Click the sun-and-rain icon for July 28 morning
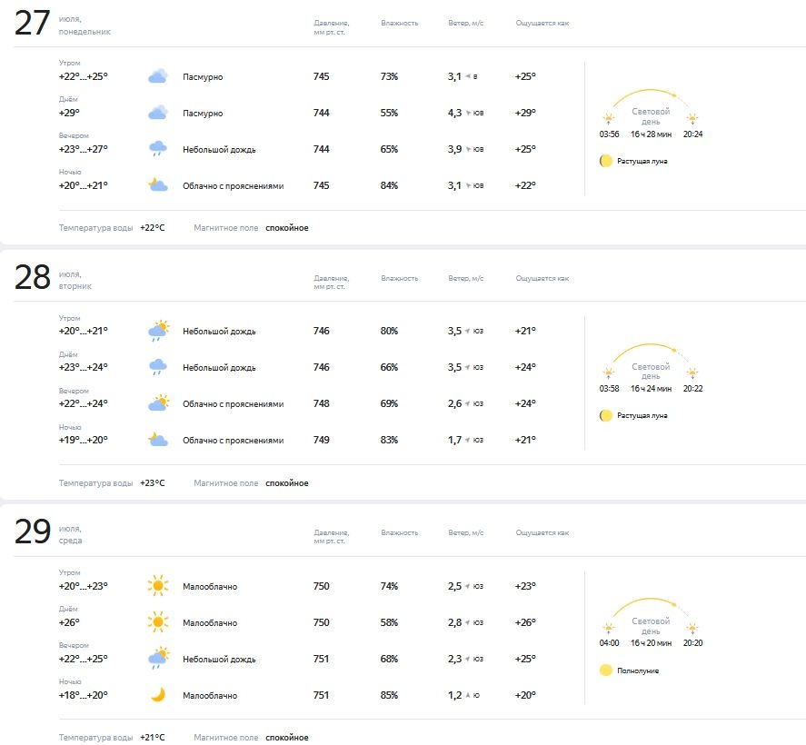This screenshot has width=806, height=745. pos(158,331)
